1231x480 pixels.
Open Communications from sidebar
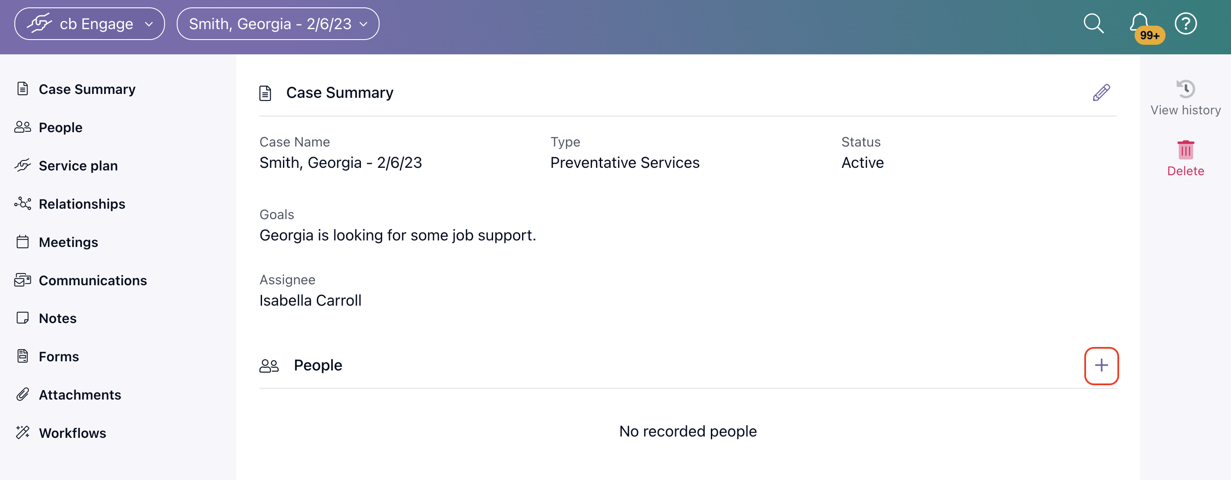pos(93,280)
